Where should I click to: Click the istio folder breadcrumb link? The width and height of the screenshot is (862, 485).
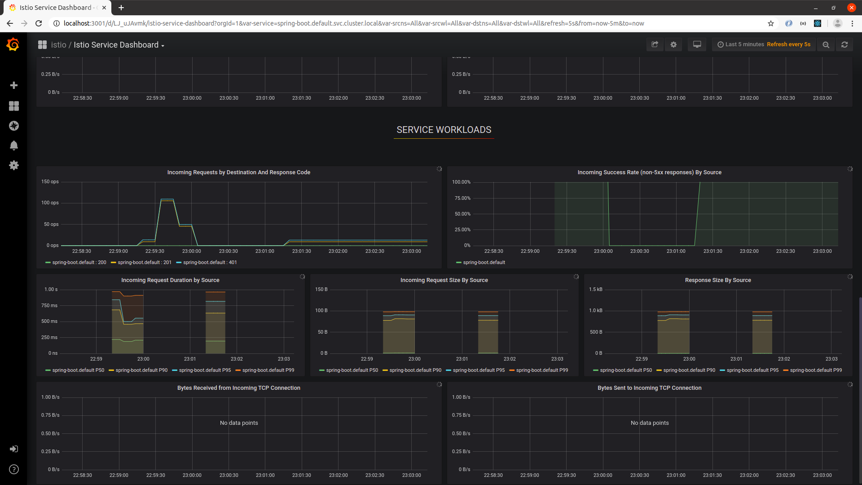click(x=58, y=45)
